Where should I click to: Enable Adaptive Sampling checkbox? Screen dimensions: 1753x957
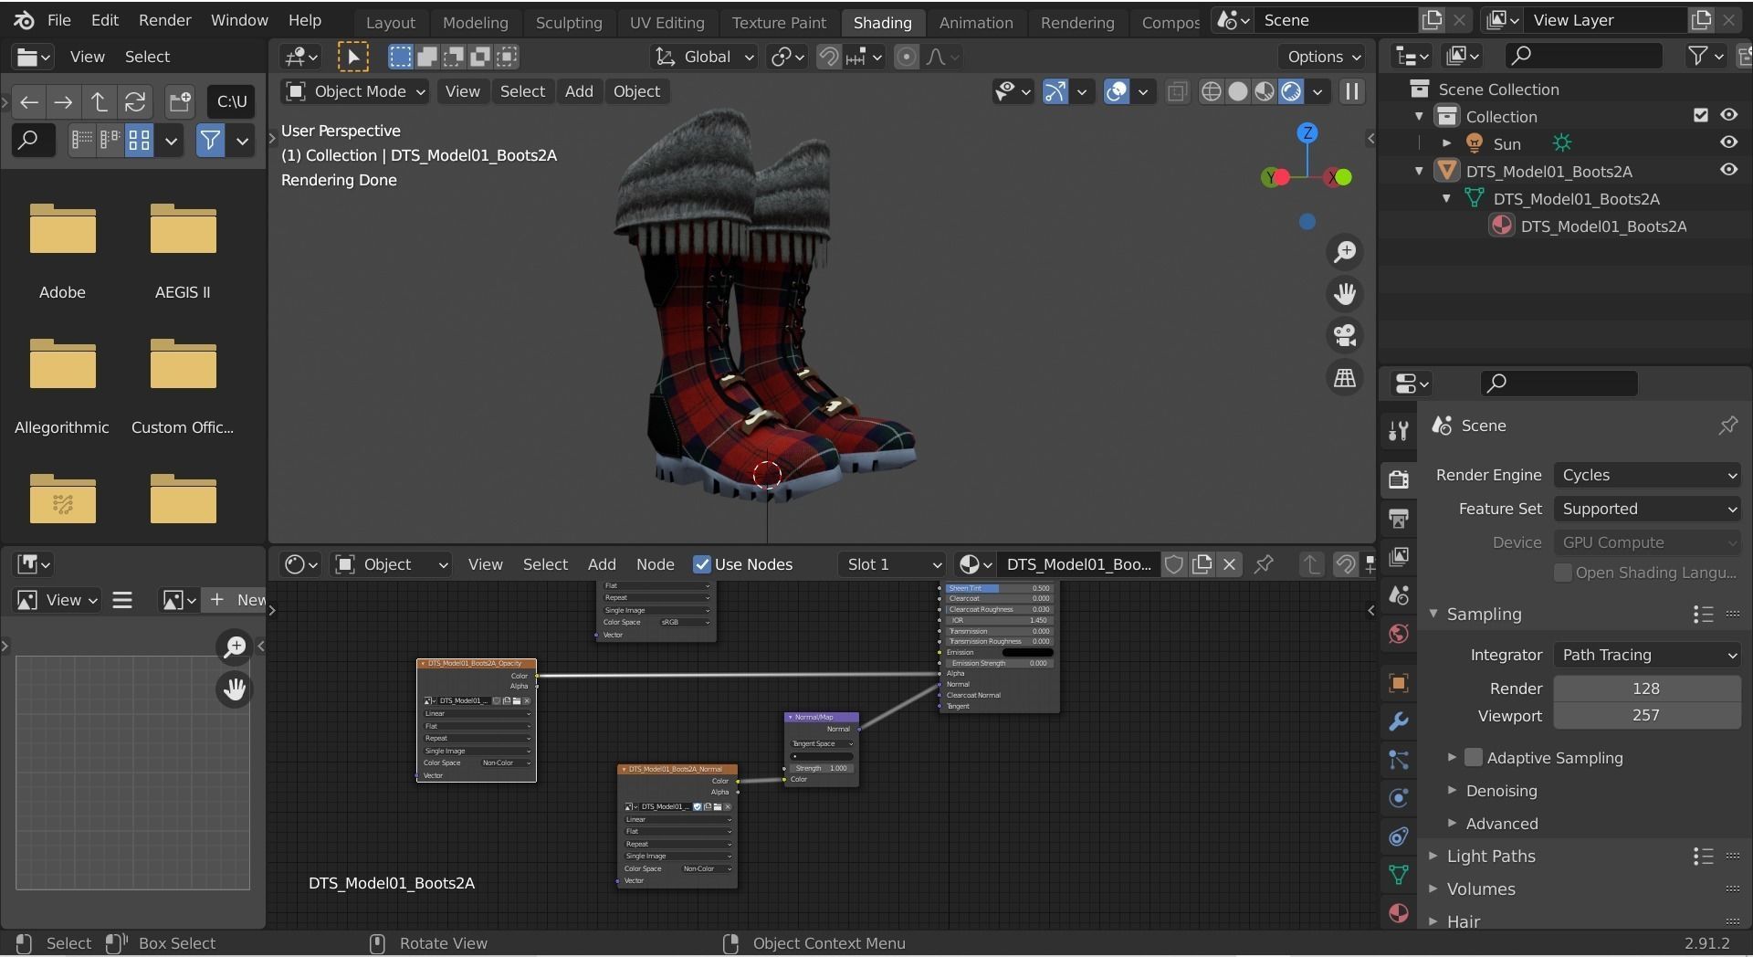[1474, 757]
